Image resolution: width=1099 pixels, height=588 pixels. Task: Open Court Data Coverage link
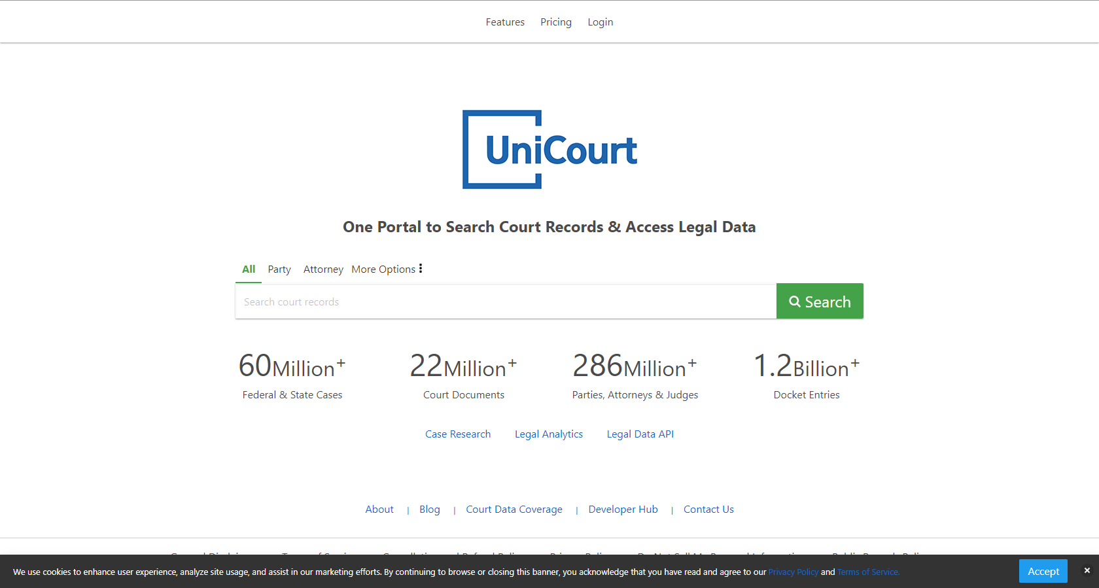pyautogui.click(x=514, y=510)
